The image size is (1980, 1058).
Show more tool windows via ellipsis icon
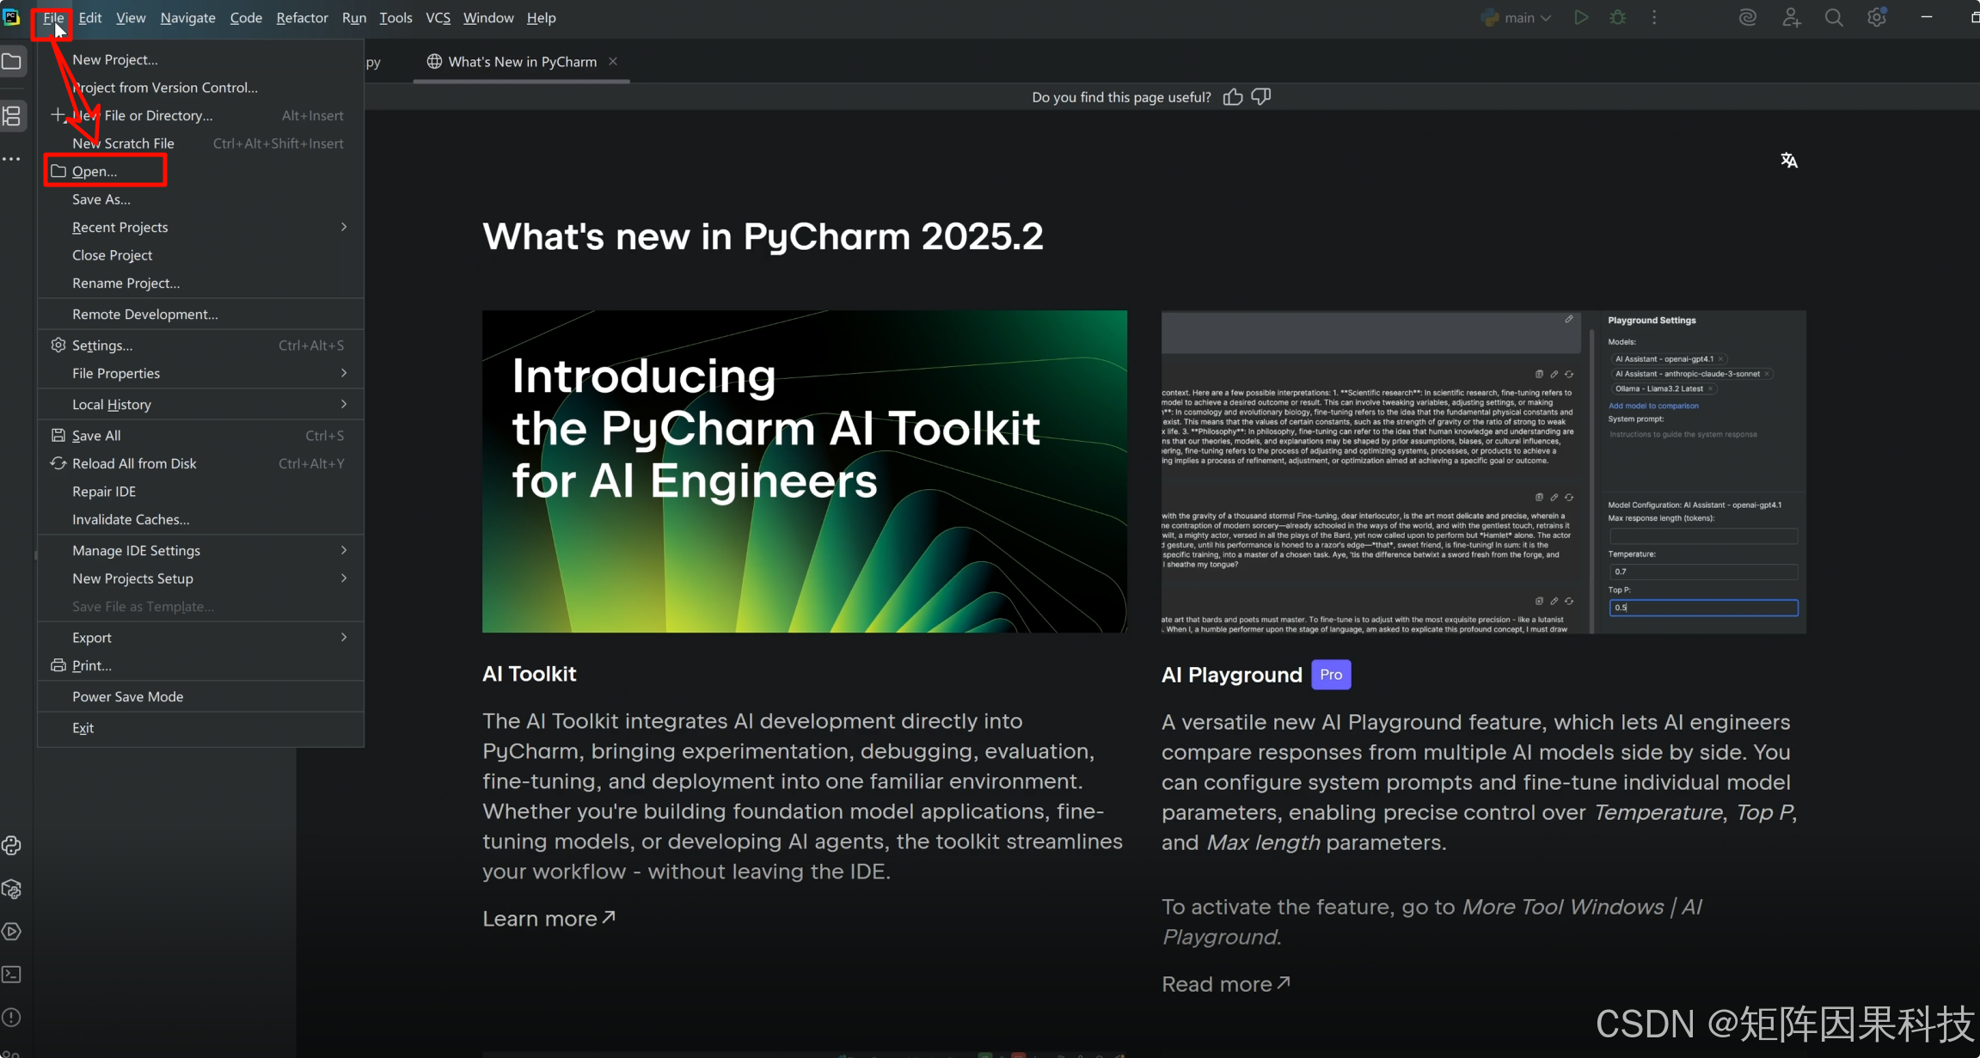[x=12, y=158]
